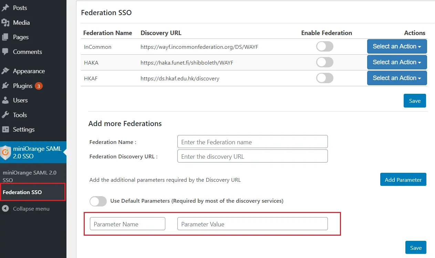
Task: Click the Parameter Value field
Action: [252, 224]
